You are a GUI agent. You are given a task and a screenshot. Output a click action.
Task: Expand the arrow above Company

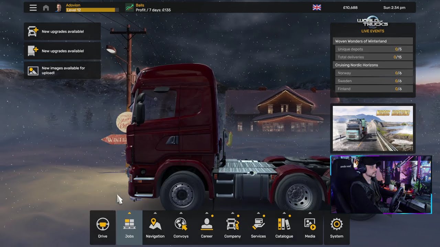(232, 213)
